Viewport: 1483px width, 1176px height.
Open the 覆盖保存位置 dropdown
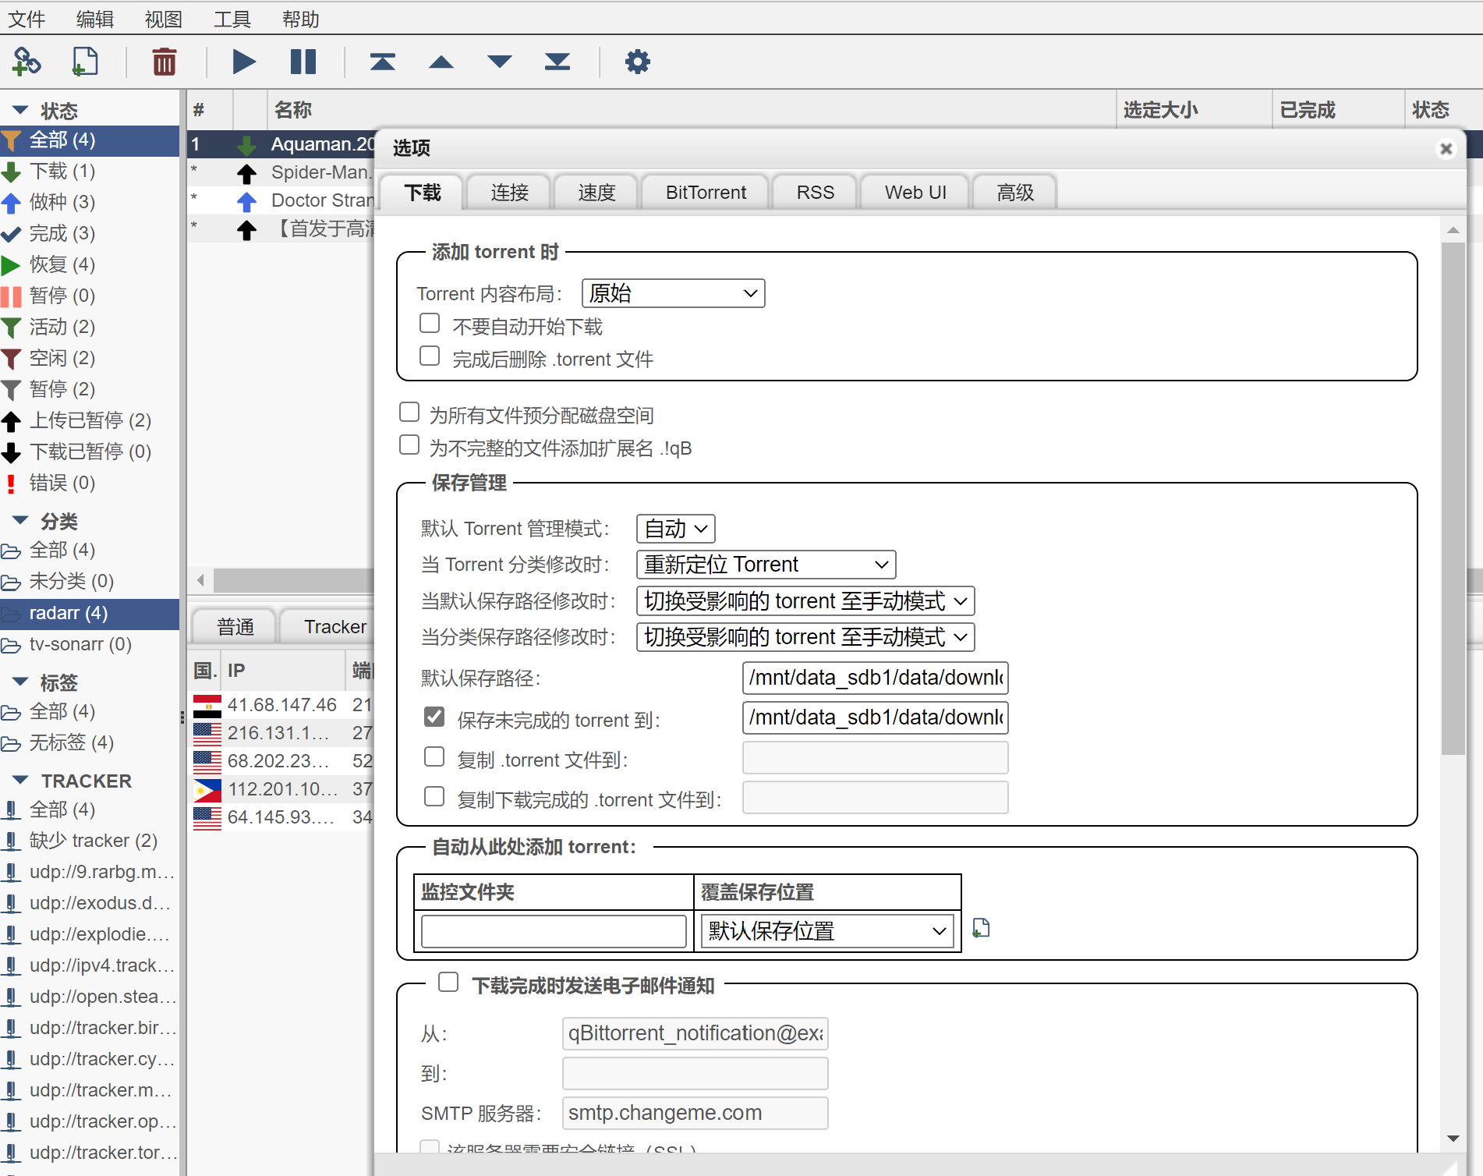(x=827, y=931)
